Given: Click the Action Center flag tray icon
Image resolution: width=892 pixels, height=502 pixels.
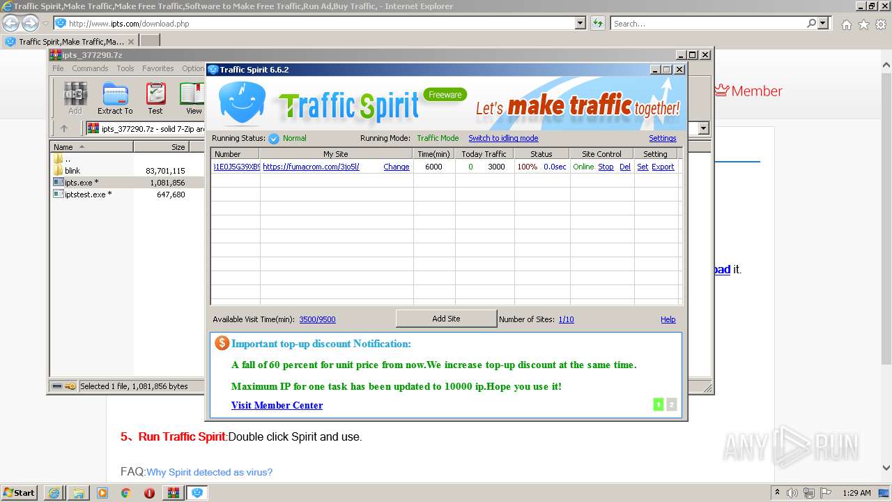Looking at the screenshot, I should click(x=826, y=493).
